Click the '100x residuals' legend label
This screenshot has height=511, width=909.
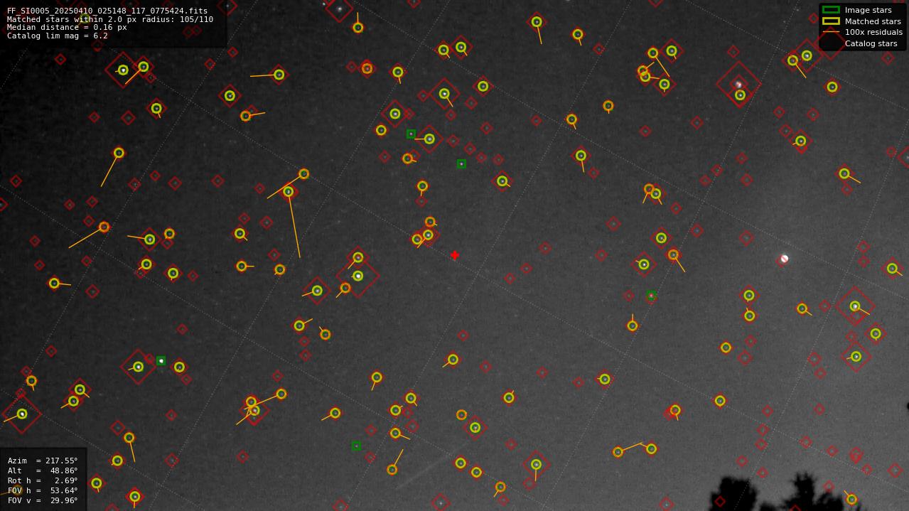point(873,32)
